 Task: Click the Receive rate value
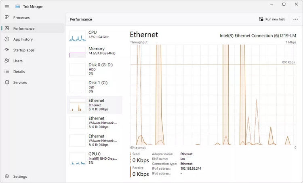point(141,174)
